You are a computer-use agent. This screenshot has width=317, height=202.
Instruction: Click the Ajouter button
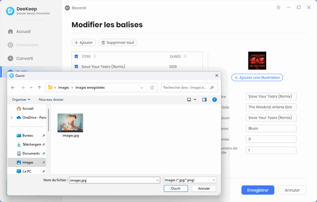pos(84,42)
